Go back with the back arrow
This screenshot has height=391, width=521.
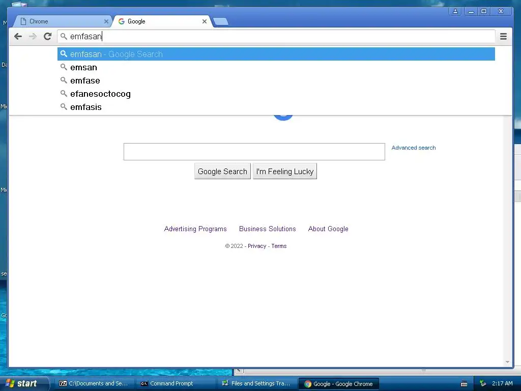pyautogui.click(x=18, y=36)
